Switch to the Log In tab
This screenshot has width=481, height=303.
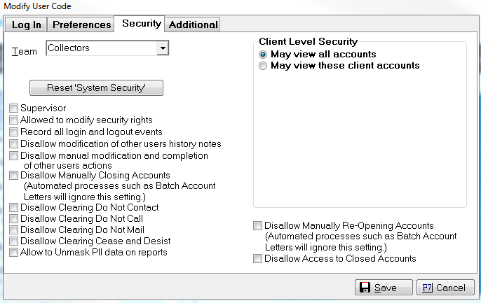coord(27,24)
